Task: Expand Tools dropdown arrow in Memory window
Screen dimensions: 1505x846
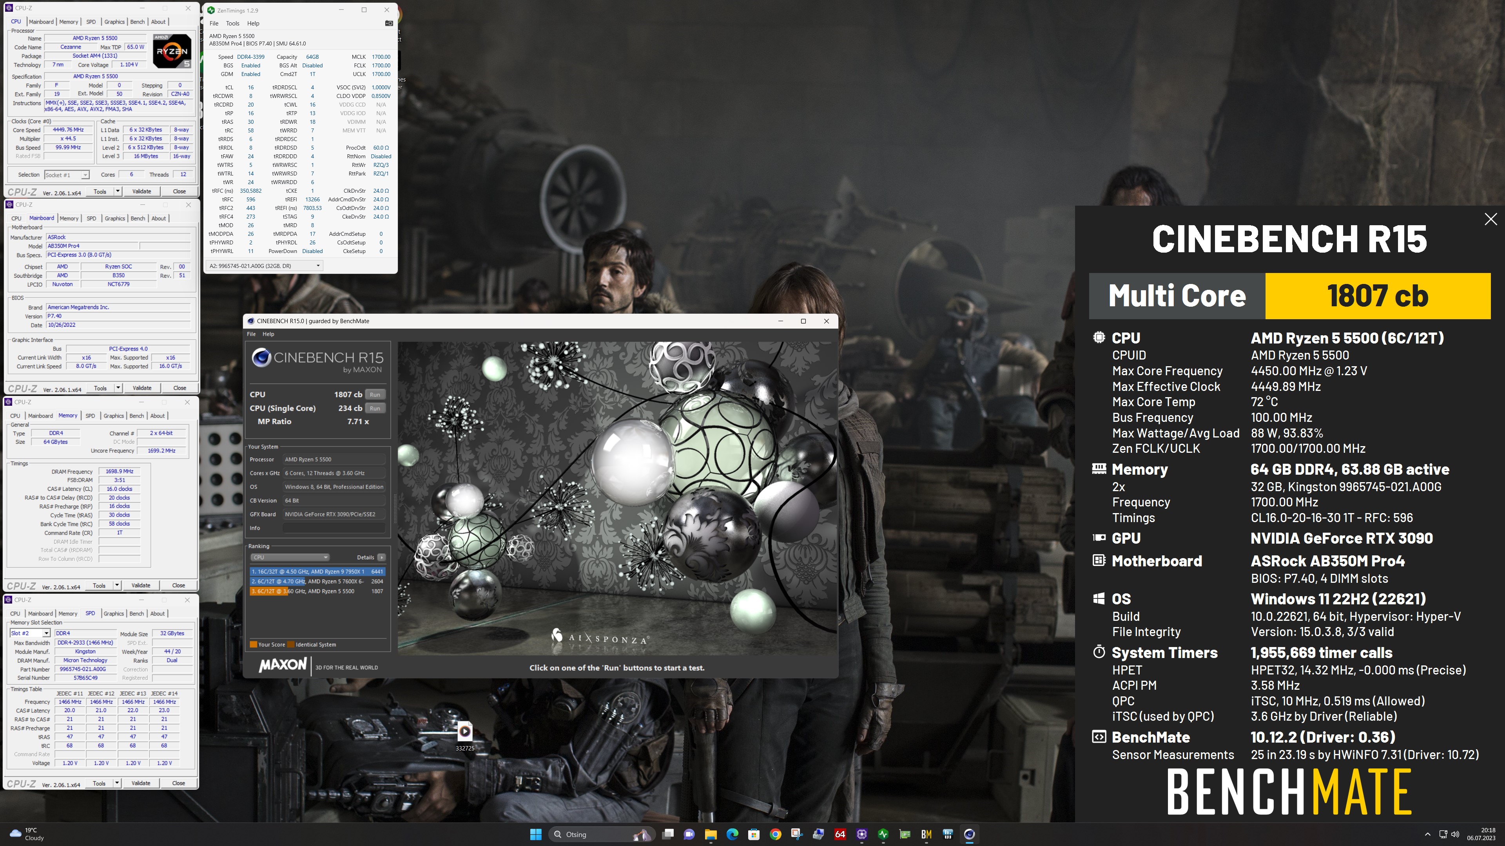Action: [117, 585]
